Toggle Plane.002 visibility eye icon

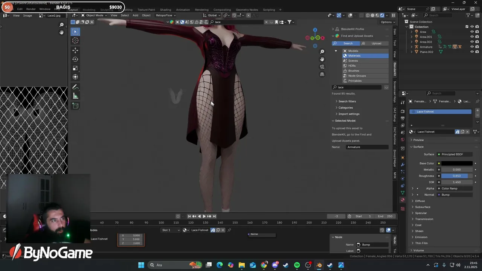tap(472, 52)
